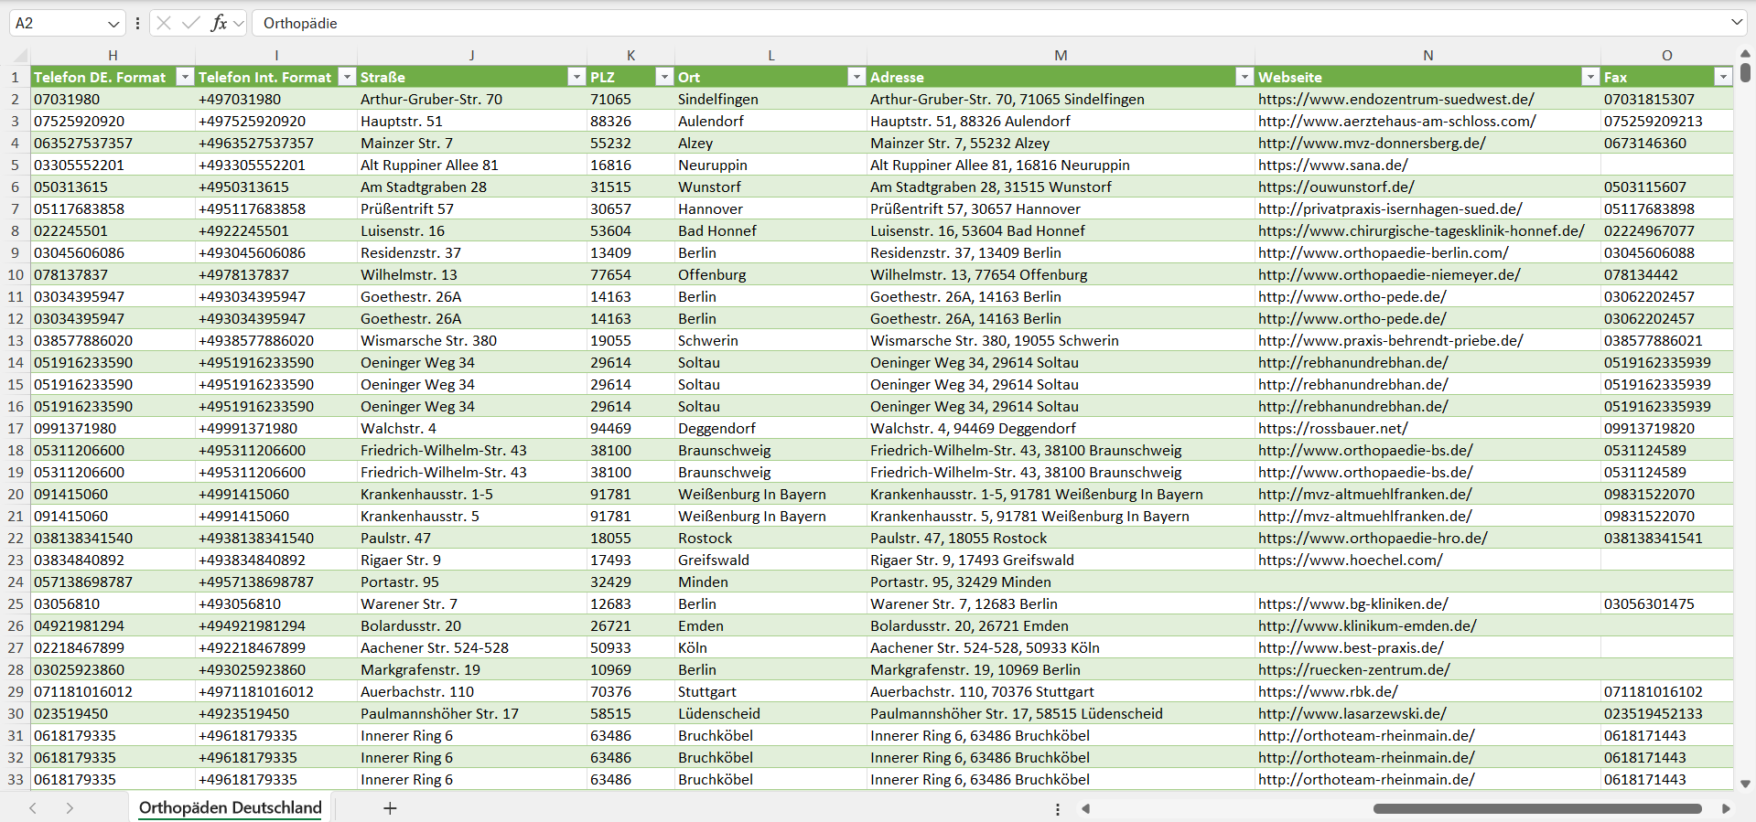Open Insert Function with the fx icon
1756x822 pixels.
(x=219, y=23)
